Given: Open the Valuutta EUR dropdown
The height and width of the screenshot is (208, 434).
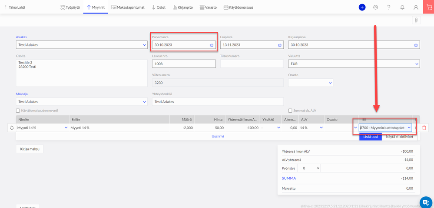Looking at the screenshot, I should [417, 64].
